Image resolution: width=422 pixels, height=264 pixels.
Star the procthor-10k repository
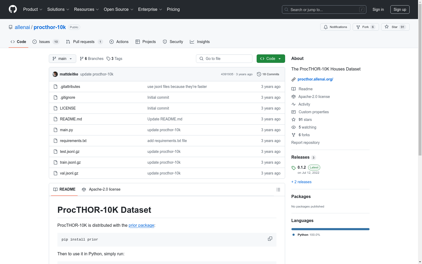click(x=395, y=27)
